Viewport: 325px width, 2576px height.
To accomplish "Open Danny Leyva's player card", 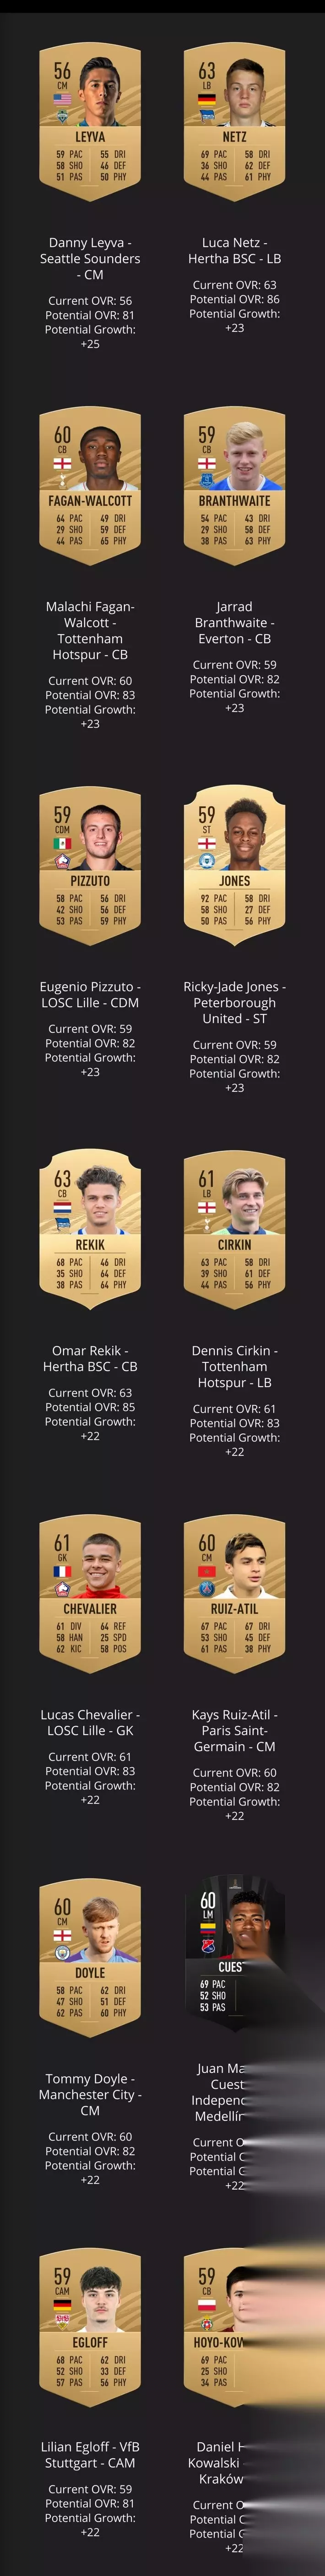I will coord(90,123).
